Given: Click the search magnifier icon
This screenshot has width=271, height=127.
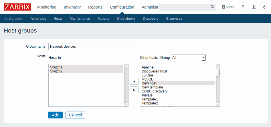Looking at the screenshot, I should (212, 7).
